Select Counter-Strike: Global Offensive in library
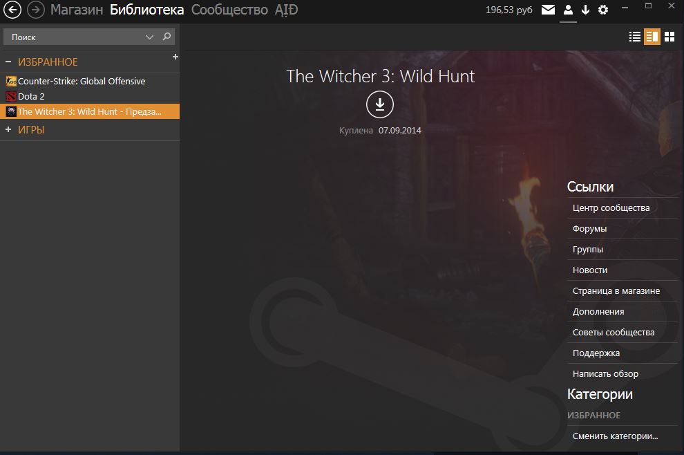 (90, 81)
